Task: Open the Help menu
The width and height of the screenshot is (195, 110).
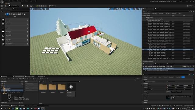Action: tap(35, 1)
